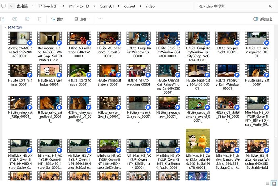Open the 查看 view menu
This screenshot has width=278, height=186.
(x=82, y=19)
